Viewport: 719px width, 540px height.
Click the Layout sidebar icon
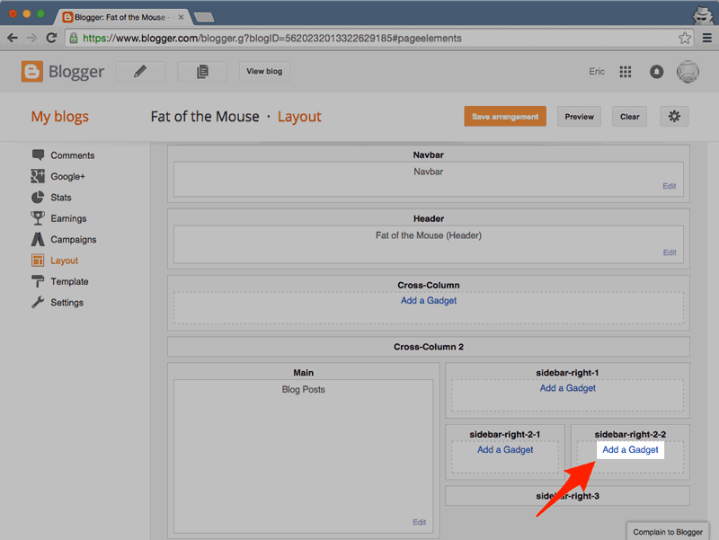38,261
